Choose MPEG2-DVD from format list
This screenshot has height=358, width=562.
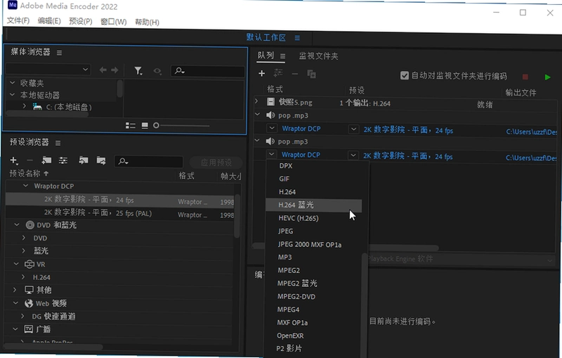(x=296, y=297)
